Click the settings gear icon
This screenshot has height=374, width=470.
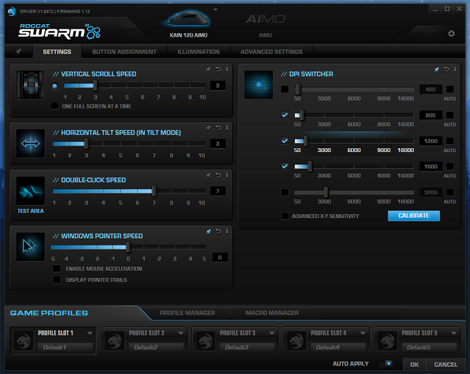451,34
